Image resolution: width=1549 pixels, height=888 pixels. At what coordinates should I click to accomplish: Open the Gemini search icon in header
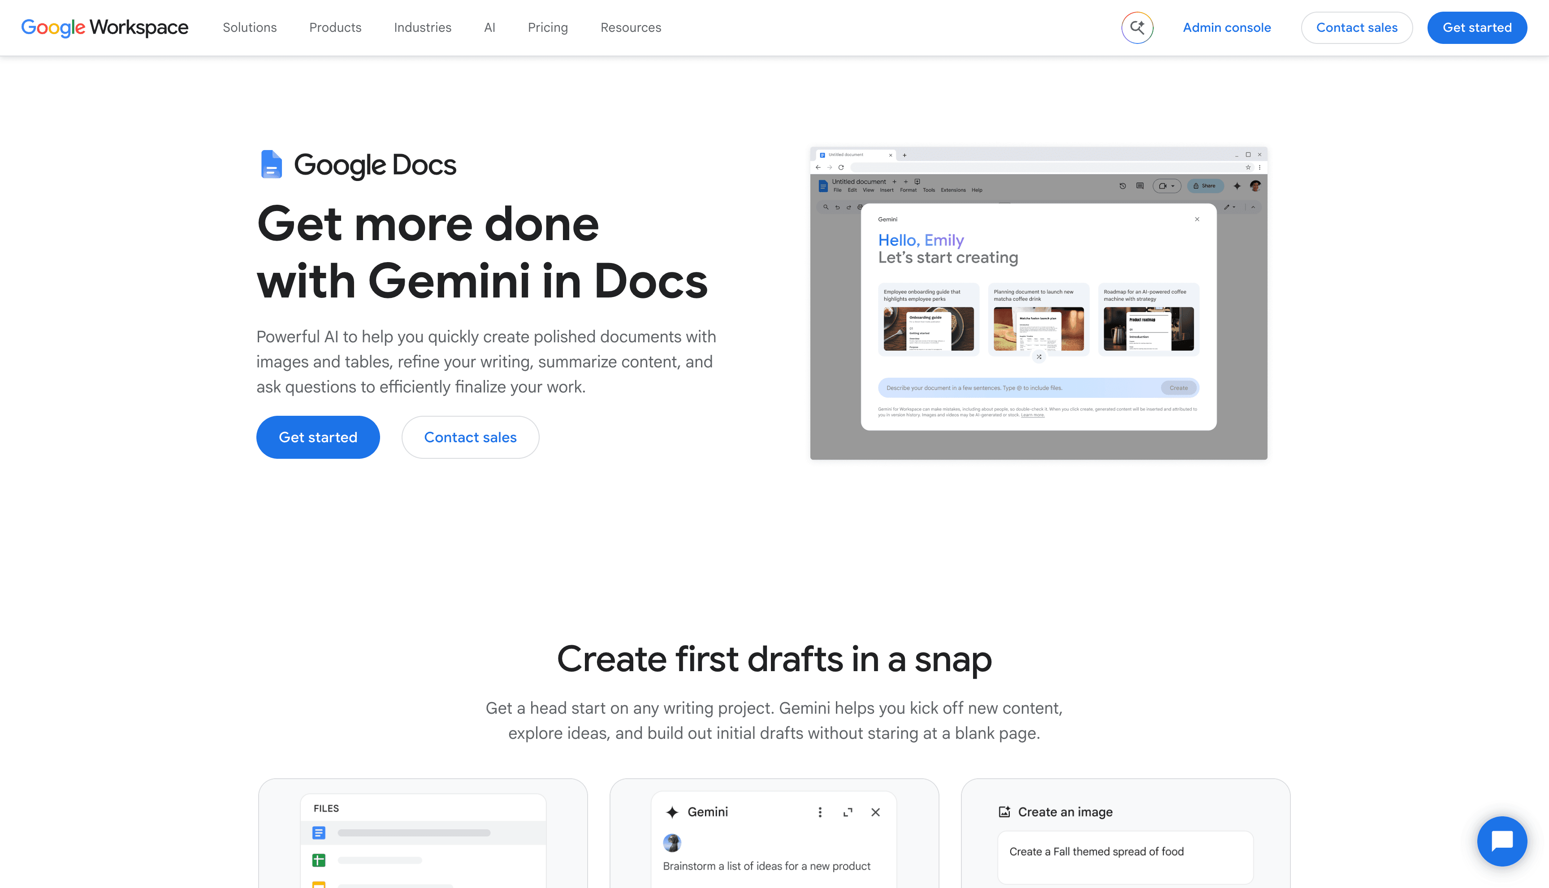(1137, 27)
